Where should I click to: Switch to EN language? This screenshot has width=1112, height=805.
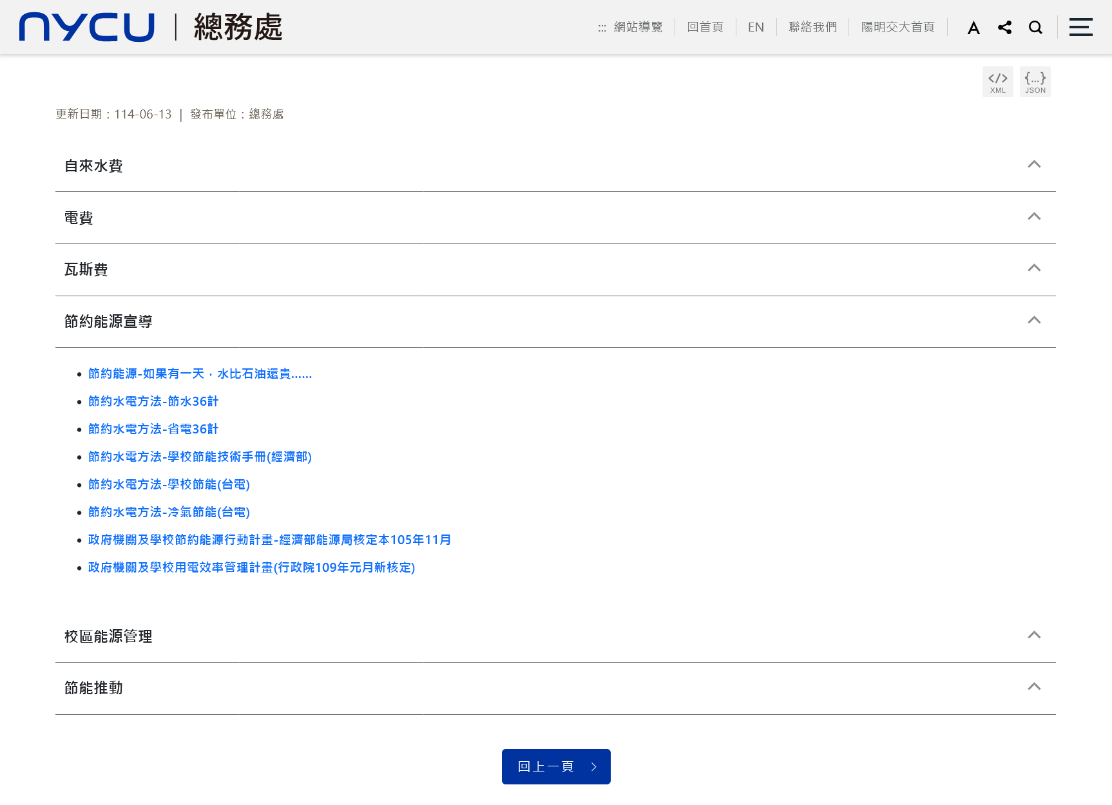(756, 27)
